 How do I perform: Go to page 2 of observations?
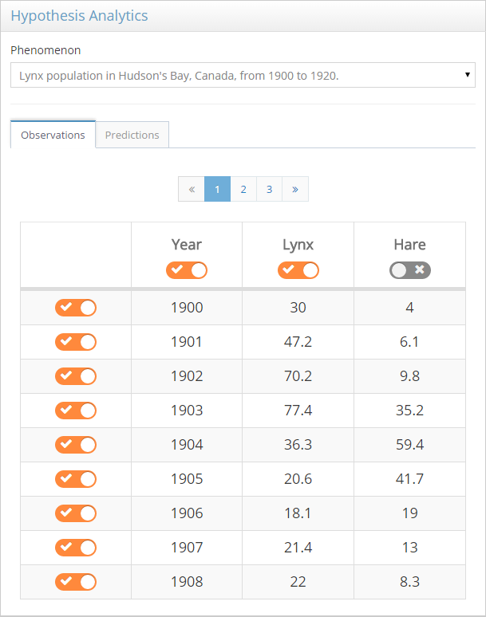click(243, 189)
